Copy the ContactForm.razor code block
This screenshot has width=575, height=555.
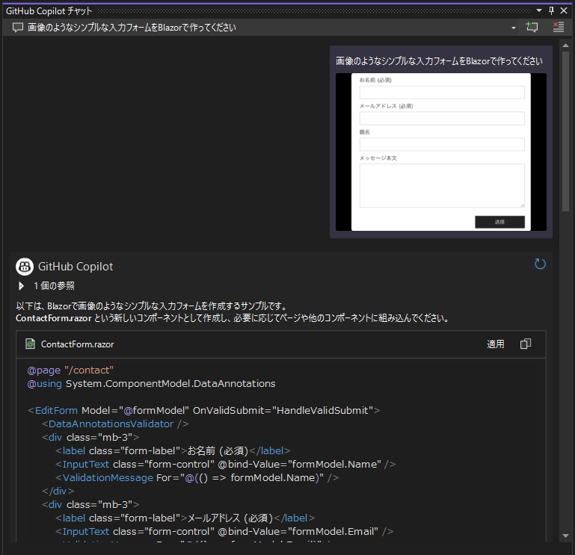coord(526,344)
